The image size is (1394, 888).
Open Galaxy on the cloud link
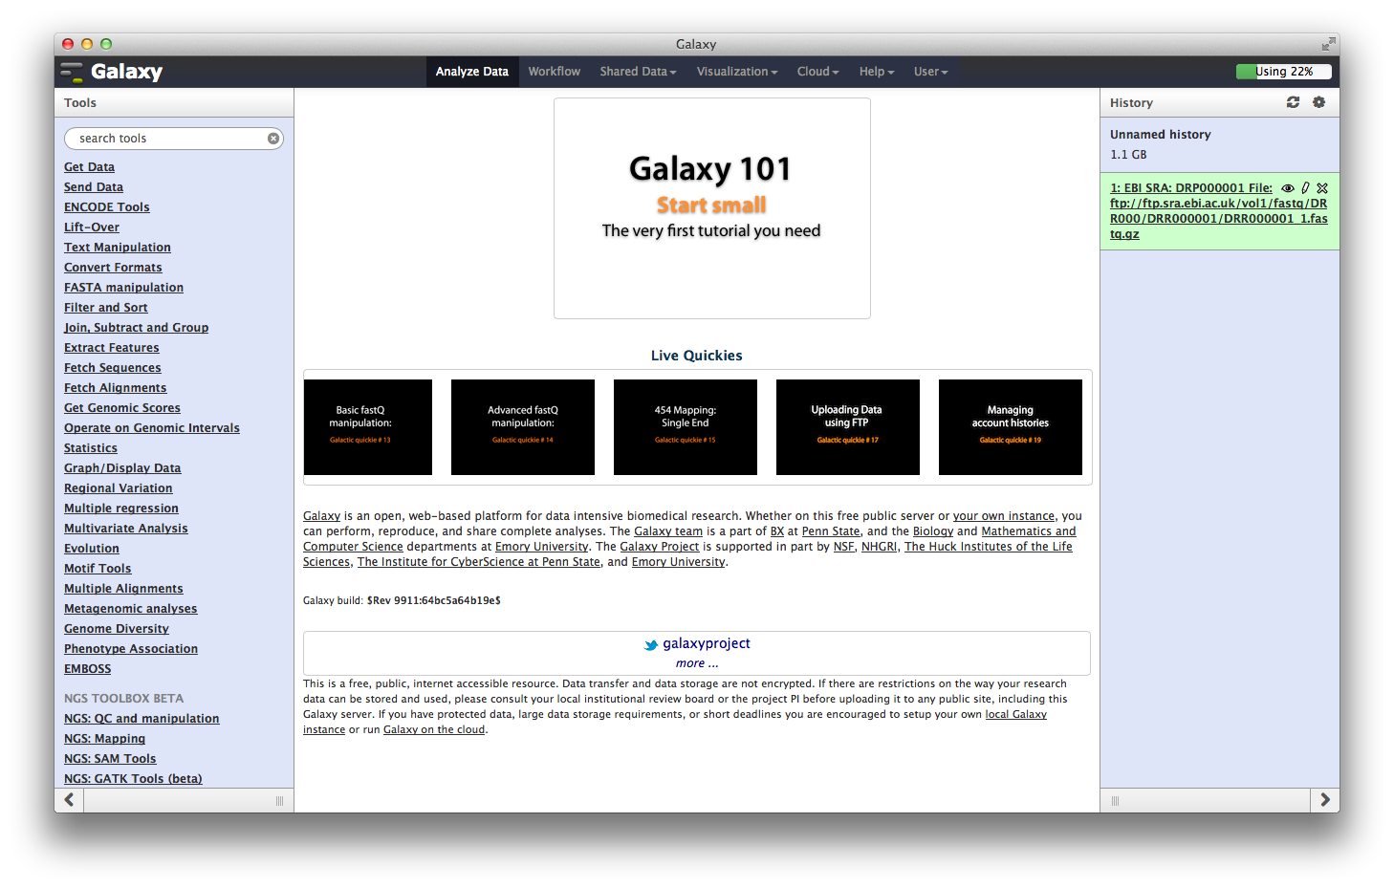[x=434, y=730]
